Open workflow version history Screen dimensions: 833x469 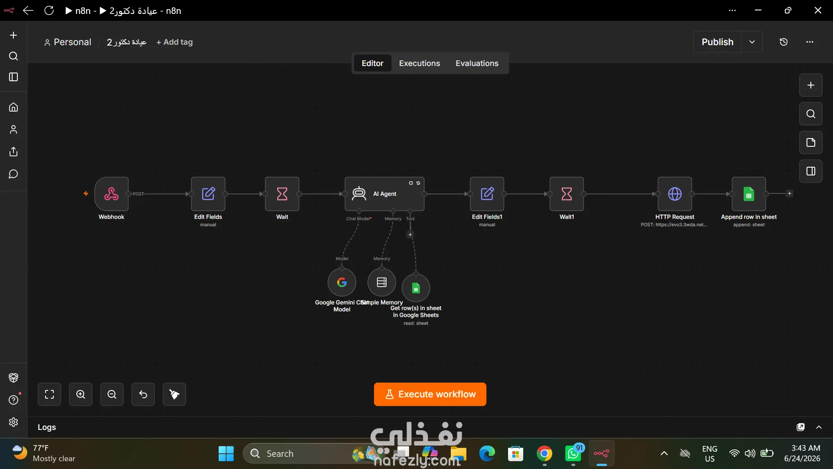click(x=784, y=42)
